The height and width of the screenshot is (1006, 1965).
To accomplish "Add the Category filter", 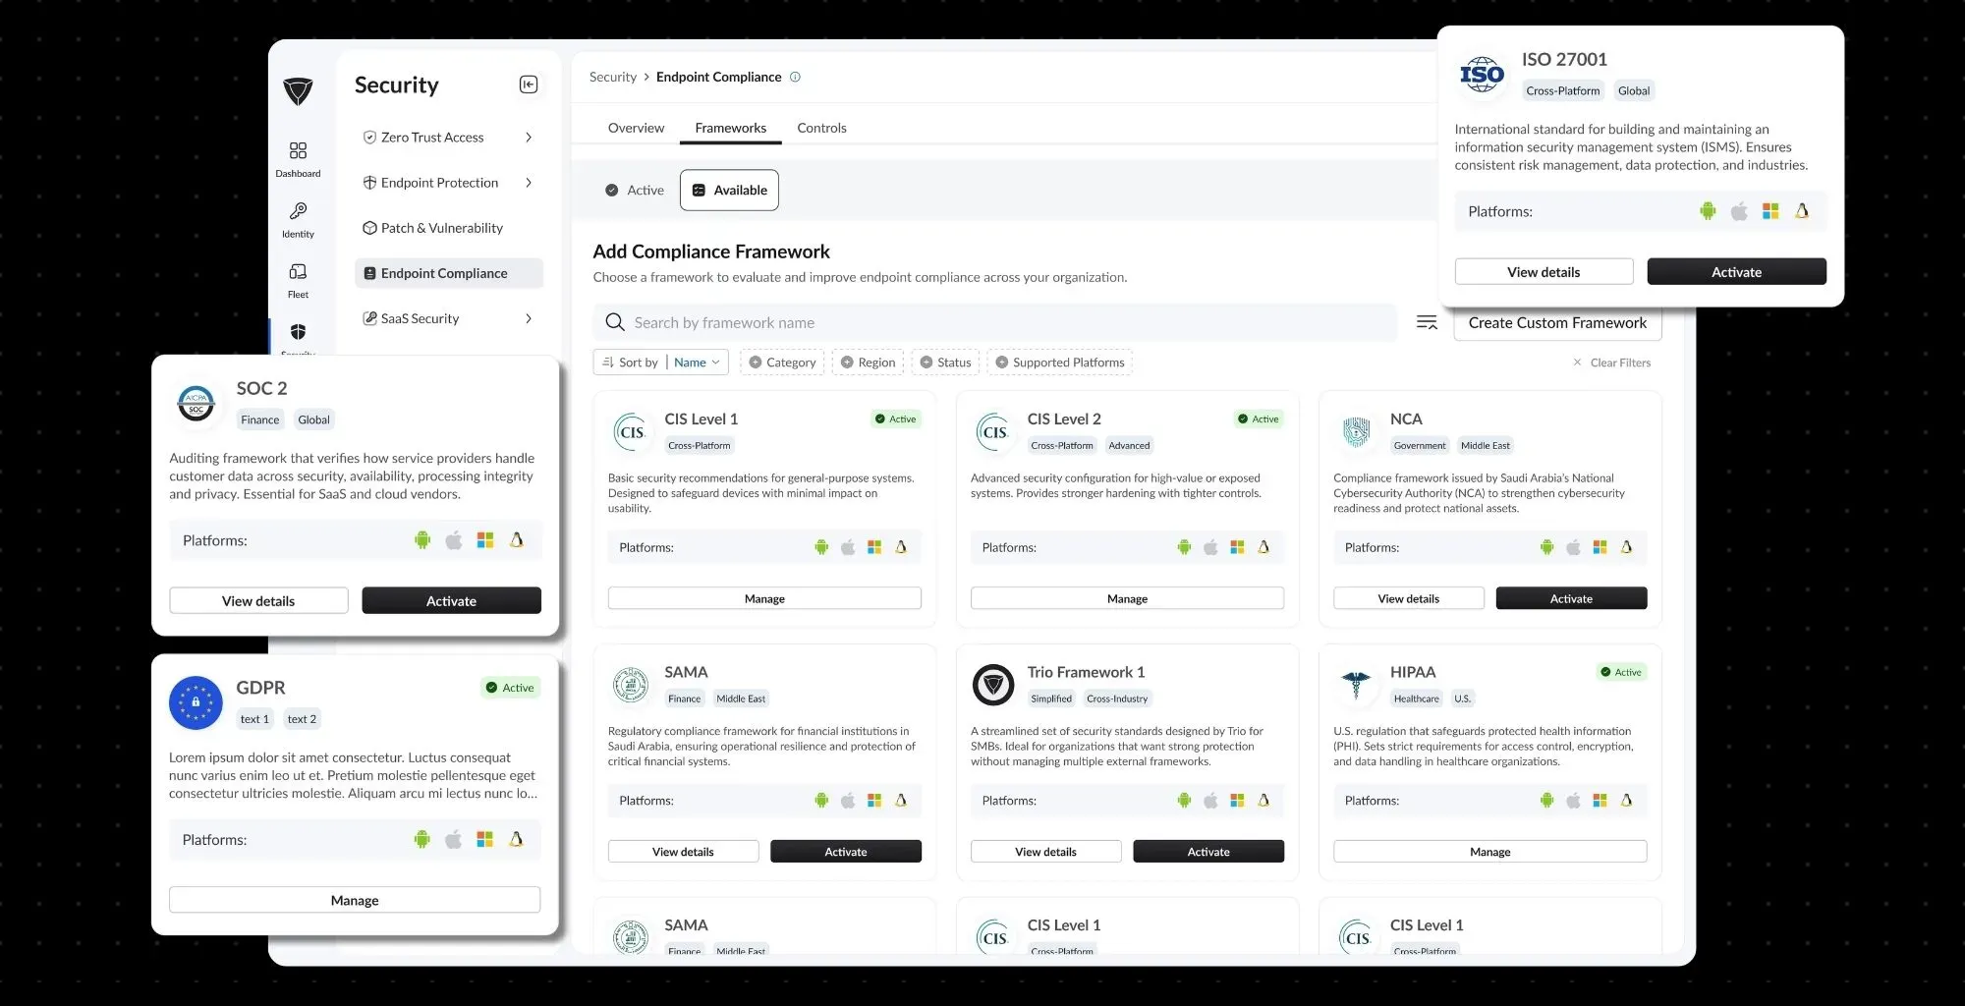I will (782, 363).
